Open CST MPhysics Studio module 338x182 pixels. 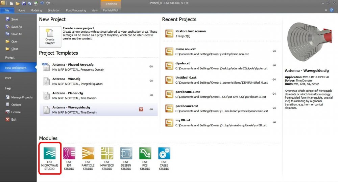[107, 159]
